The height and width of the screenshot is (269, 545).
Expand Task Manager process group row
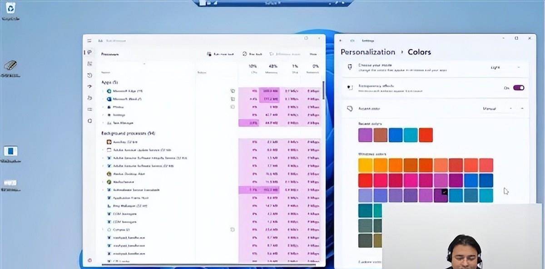(x=103, y=123)
